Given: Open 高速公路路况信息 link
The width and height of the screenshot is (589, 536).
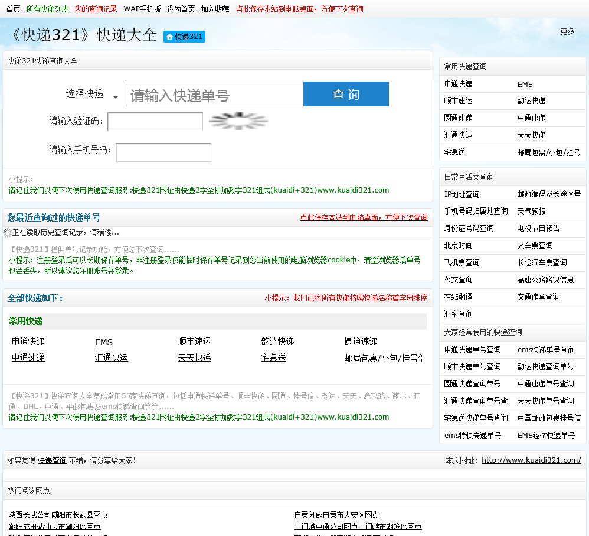Looking at the screenshot, I should [545, 280].
